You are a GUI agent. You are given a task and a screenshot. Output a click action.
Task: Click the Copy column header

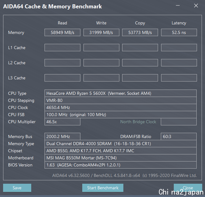pyautogui.click(x=140, y=23)
